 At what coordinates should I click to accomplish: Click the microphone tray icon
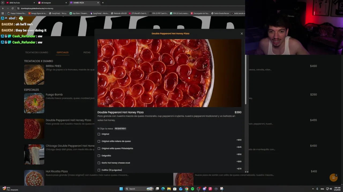pos(317,189)
